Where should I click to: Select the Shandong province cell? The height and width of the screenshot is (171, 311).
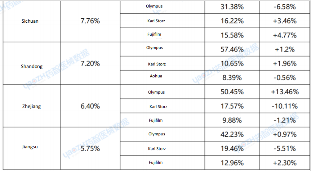click(x=32, y=66)
